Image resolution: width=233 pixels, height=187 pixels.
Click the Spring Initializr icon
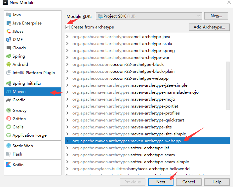9,83
